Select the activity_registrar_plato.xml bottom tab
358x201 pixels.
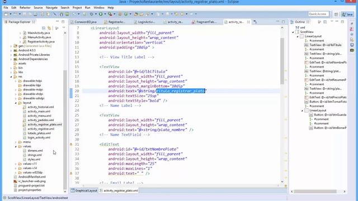click(119, 190)
